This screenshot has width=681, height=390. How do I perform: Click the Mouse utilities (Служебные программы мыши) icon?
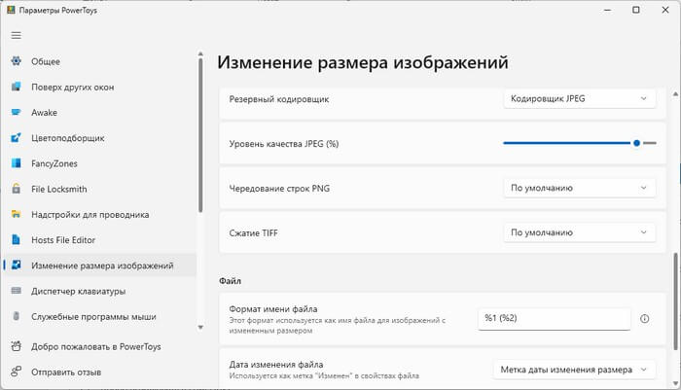pos(17,316)
